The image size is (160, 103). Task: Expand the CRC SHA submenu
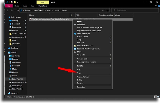(x=92, y=43)
